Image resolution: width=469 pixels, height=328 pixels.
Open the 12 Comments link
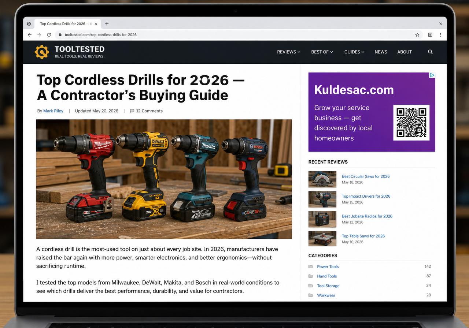(x=149, y=111)
